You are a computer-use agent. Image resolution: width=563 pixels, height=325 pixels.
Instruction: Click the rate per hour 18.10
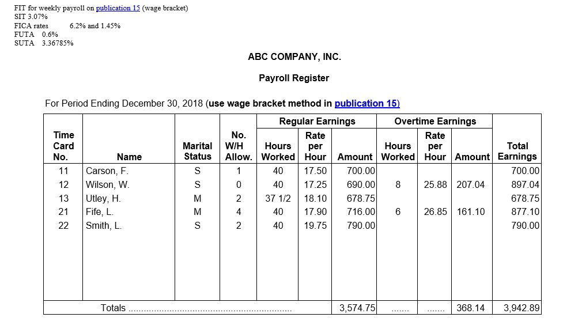tap(315, 198)
